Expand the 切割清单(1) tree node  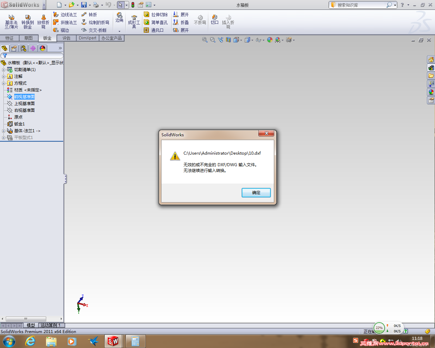pyautogui.click(x=3, y=70)
